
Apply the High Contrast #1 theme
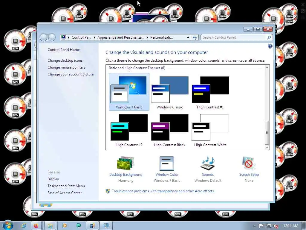point(210,92)
